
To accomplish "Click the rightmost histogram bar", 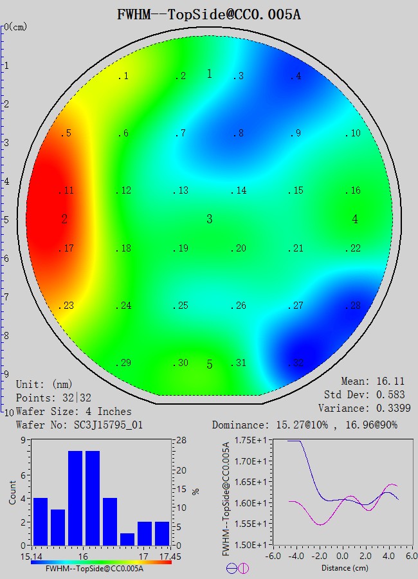I will (x=162, y=533).
